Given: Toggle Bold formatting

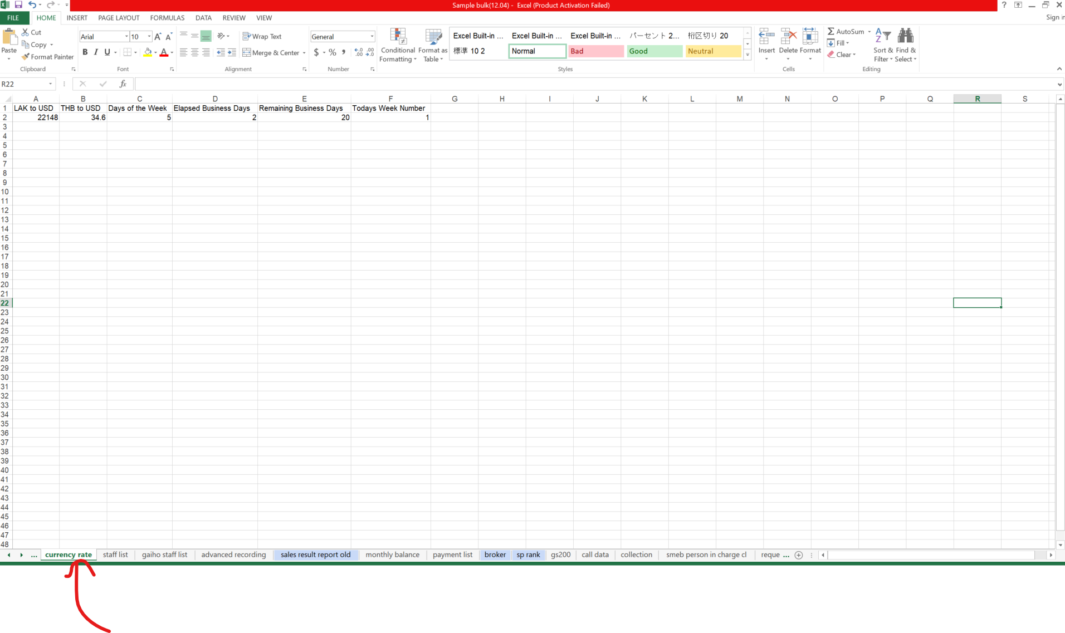Looking at the screenshot, I should click(85, 52).
